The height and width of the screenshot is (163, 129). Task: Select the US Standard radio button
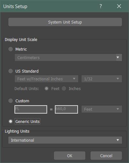coord(11,71)
